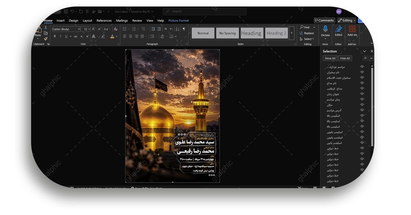Open the Picture Format tab
This screenshot has height=215, width=411.
pyautogui.click(x=179, y=20)
